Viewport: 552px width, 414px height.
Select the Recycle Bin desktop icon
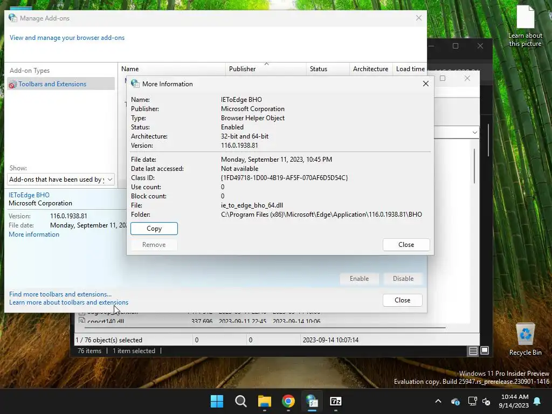click(x=525, y=340)
